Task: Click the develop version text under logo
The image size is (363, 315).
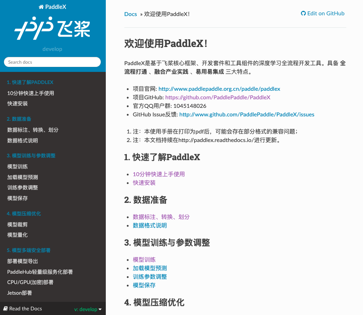Action: click(52, 49)
